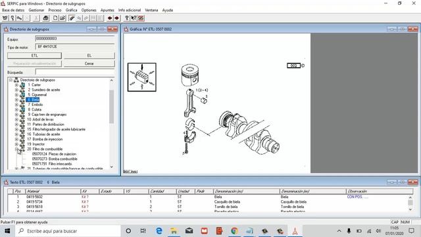
Task: Click the Cerrar button
Action: (89, 63)
